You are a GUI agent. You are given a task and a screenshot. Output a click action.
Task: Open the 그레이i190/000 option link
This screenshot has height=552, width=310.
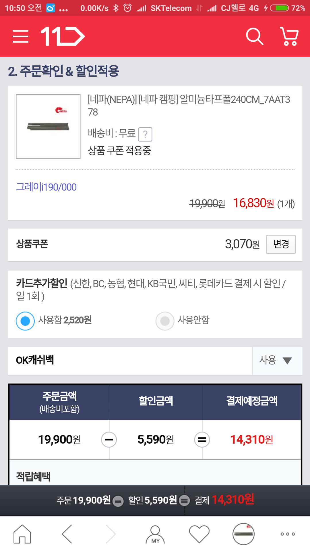[x=46, y=187]
